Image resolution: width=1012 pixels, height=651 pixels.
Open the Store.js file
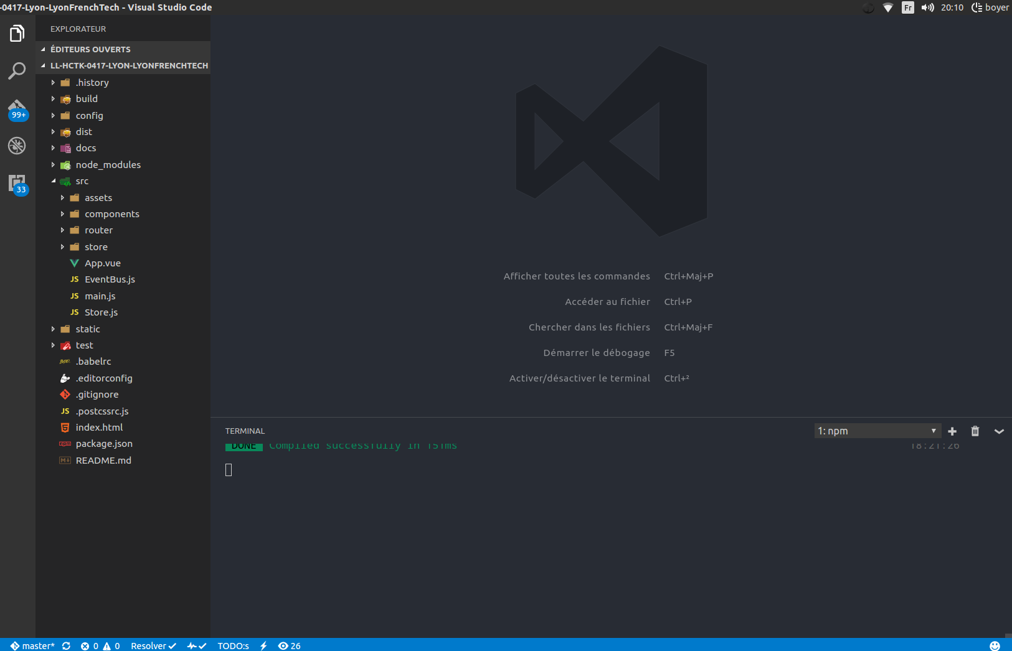123,312
